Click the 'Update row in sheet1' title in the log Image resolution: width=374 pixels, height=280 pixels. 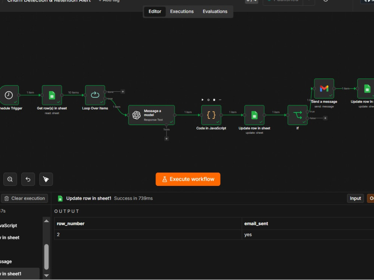coord(89,198)
